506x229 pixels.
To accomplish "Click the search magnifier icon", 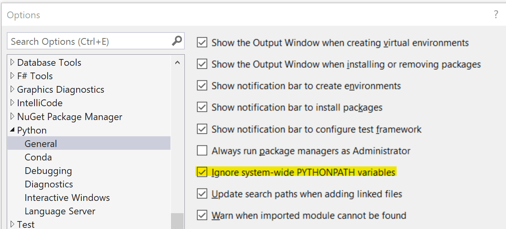I will (177, 41).
